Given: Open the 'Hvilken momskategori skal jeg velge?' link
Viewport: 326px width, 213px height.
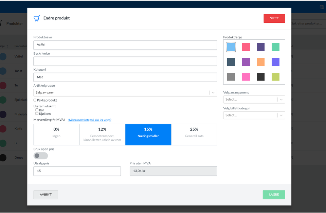Looking at the screenshot, I should click(x=89, y=120).
